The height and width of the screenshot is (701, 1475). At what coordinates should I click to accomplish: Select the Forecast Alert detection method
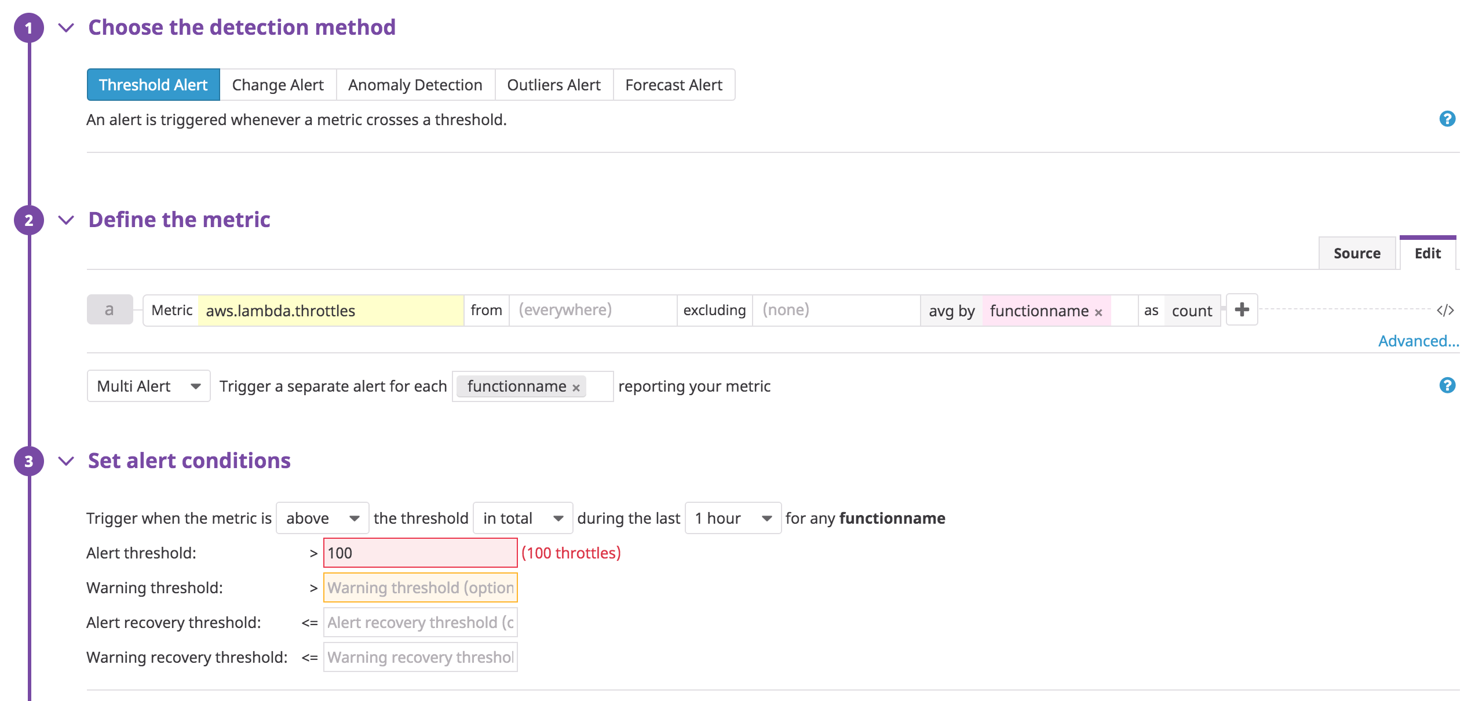click(673, 85)
